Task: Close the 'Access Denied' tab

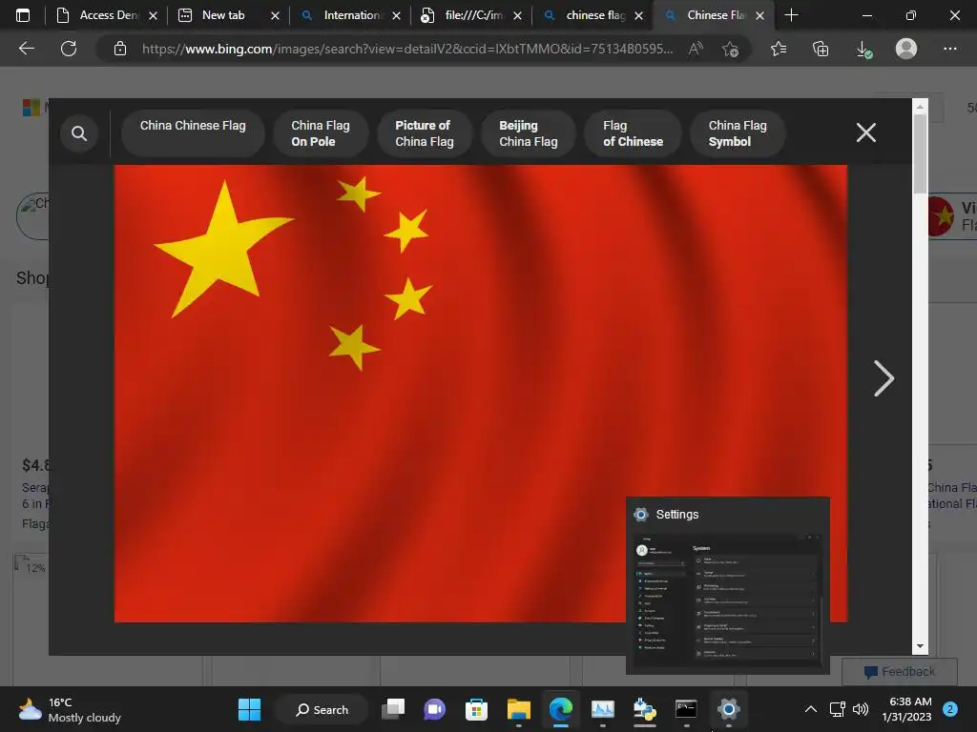Action: [x=154, y=15]
